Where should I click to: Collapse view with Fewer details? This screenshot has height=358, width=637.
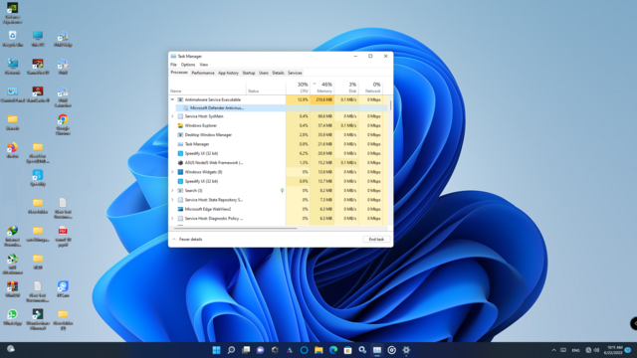187,239
